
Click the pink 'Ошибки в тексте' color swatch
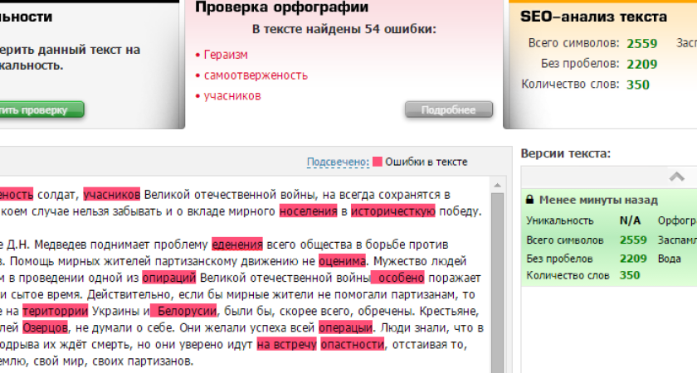[x=378, y=162]
